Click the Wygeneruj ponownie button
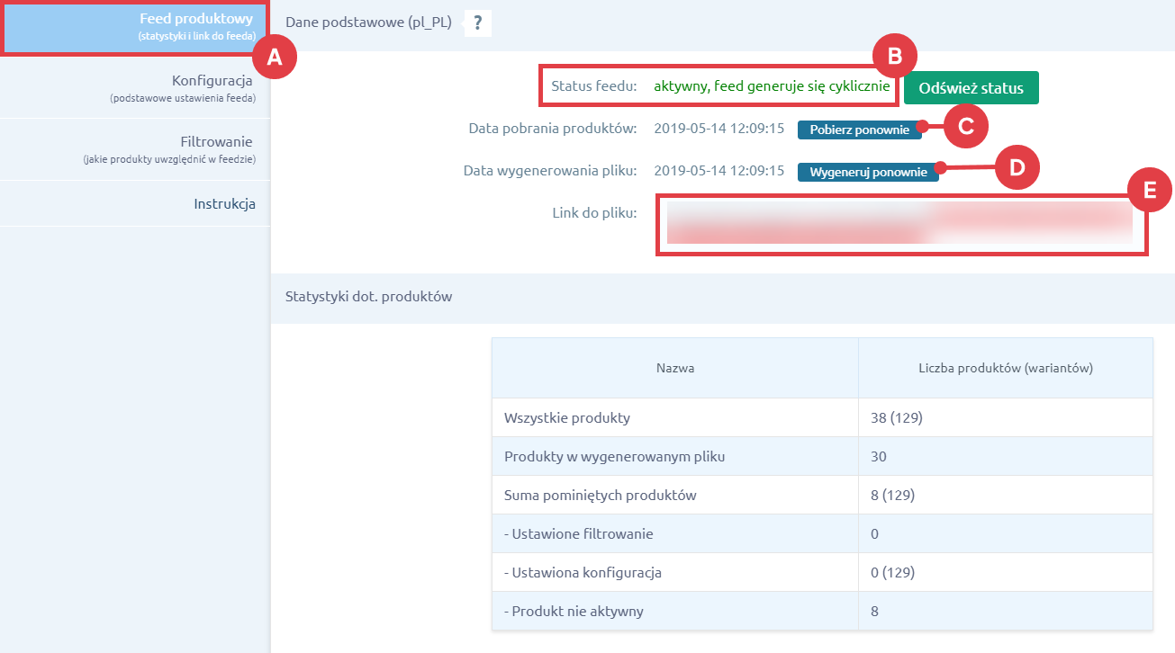 tap(867, 171)
